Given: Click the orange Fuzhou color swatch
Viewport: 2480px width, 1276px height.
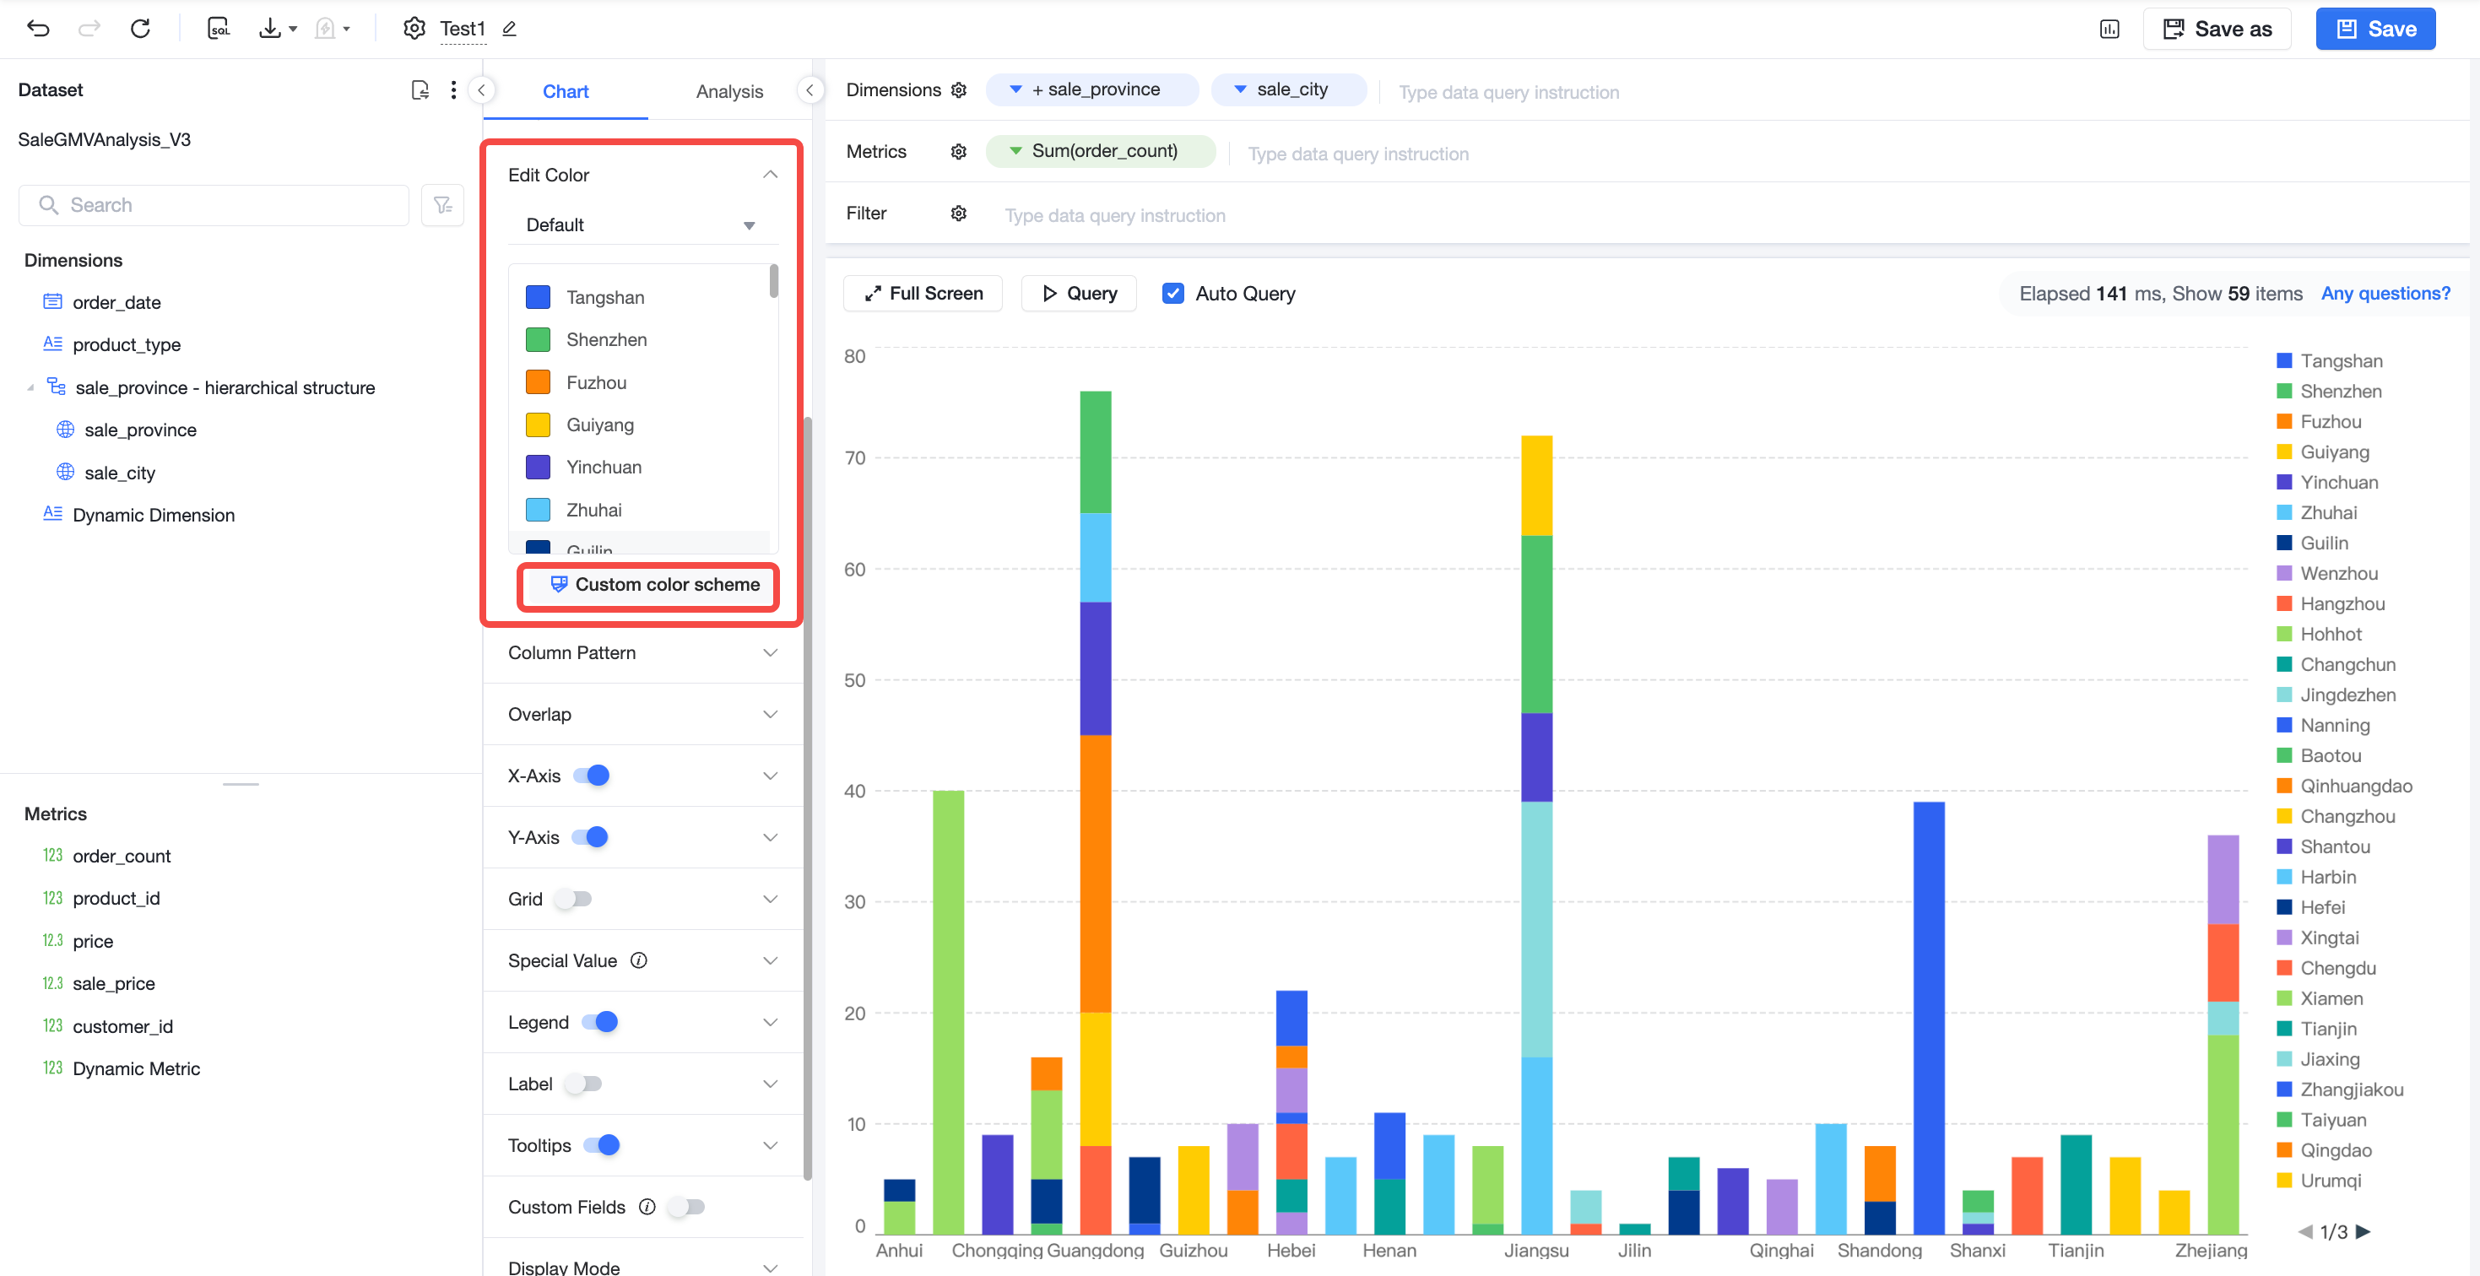Looking at the screenshot, I should [537, 382].
